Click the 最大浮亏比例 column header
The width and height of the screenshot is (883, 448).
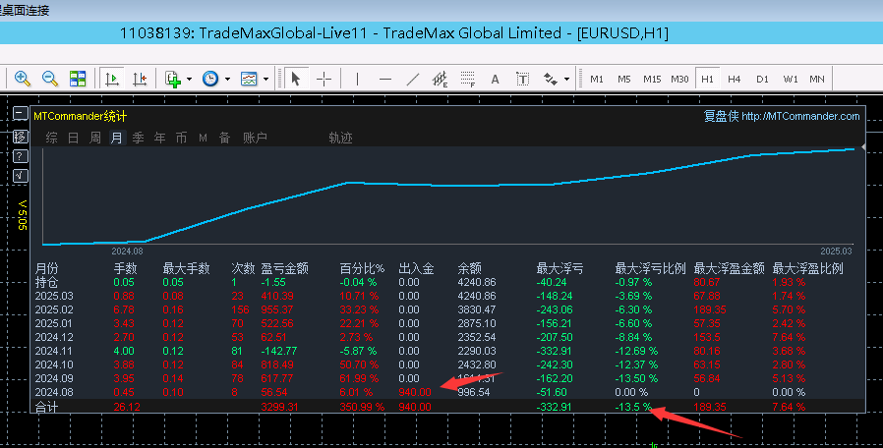click(650, 268)
